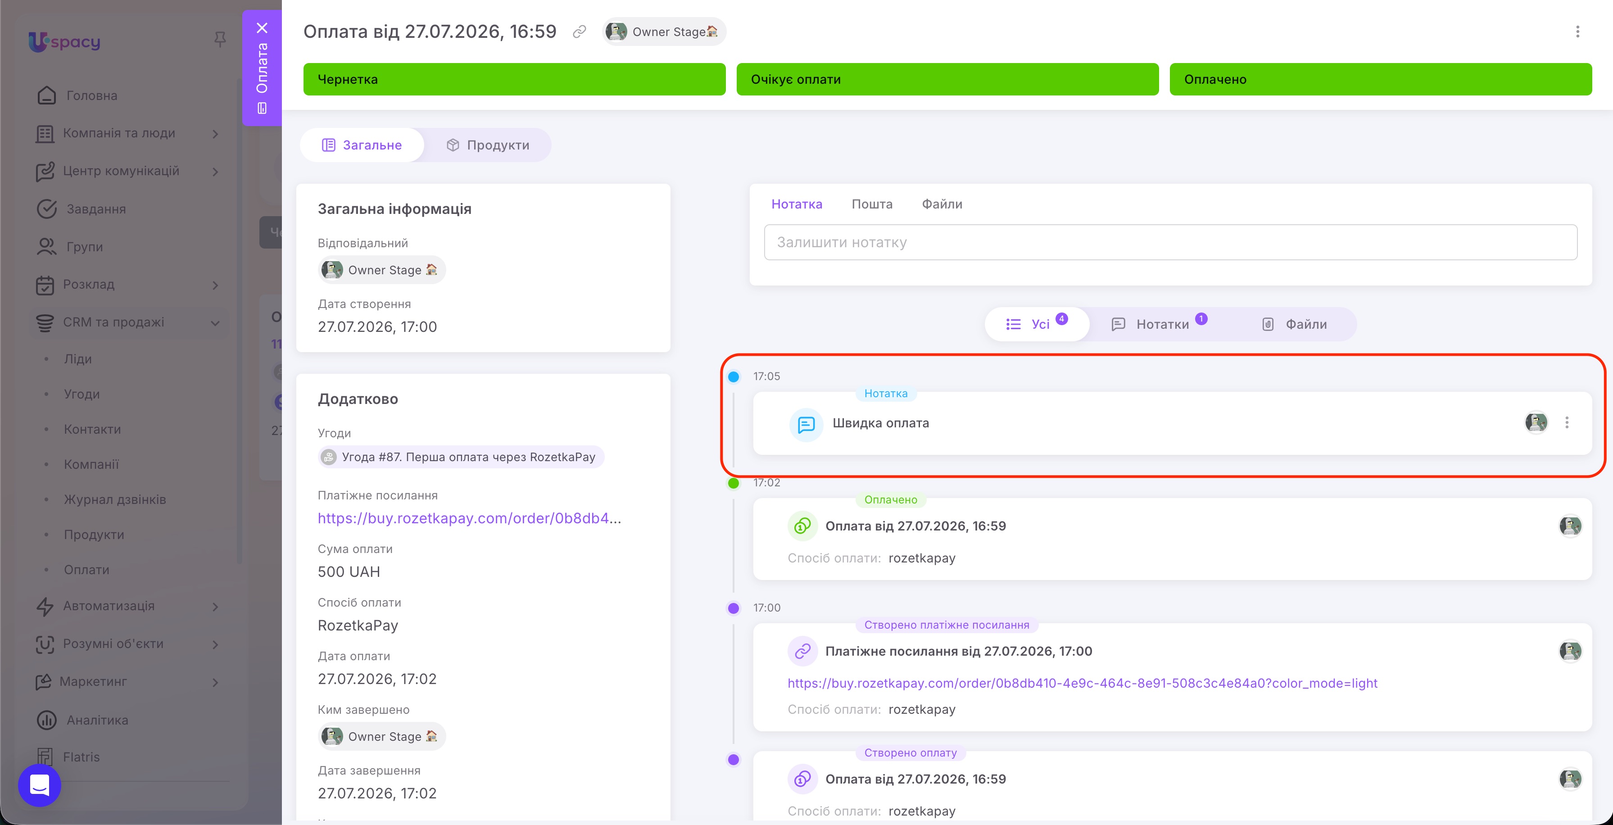Open deal Угода #87 chip
This screenshot has width=1613, height=825.
461,457
